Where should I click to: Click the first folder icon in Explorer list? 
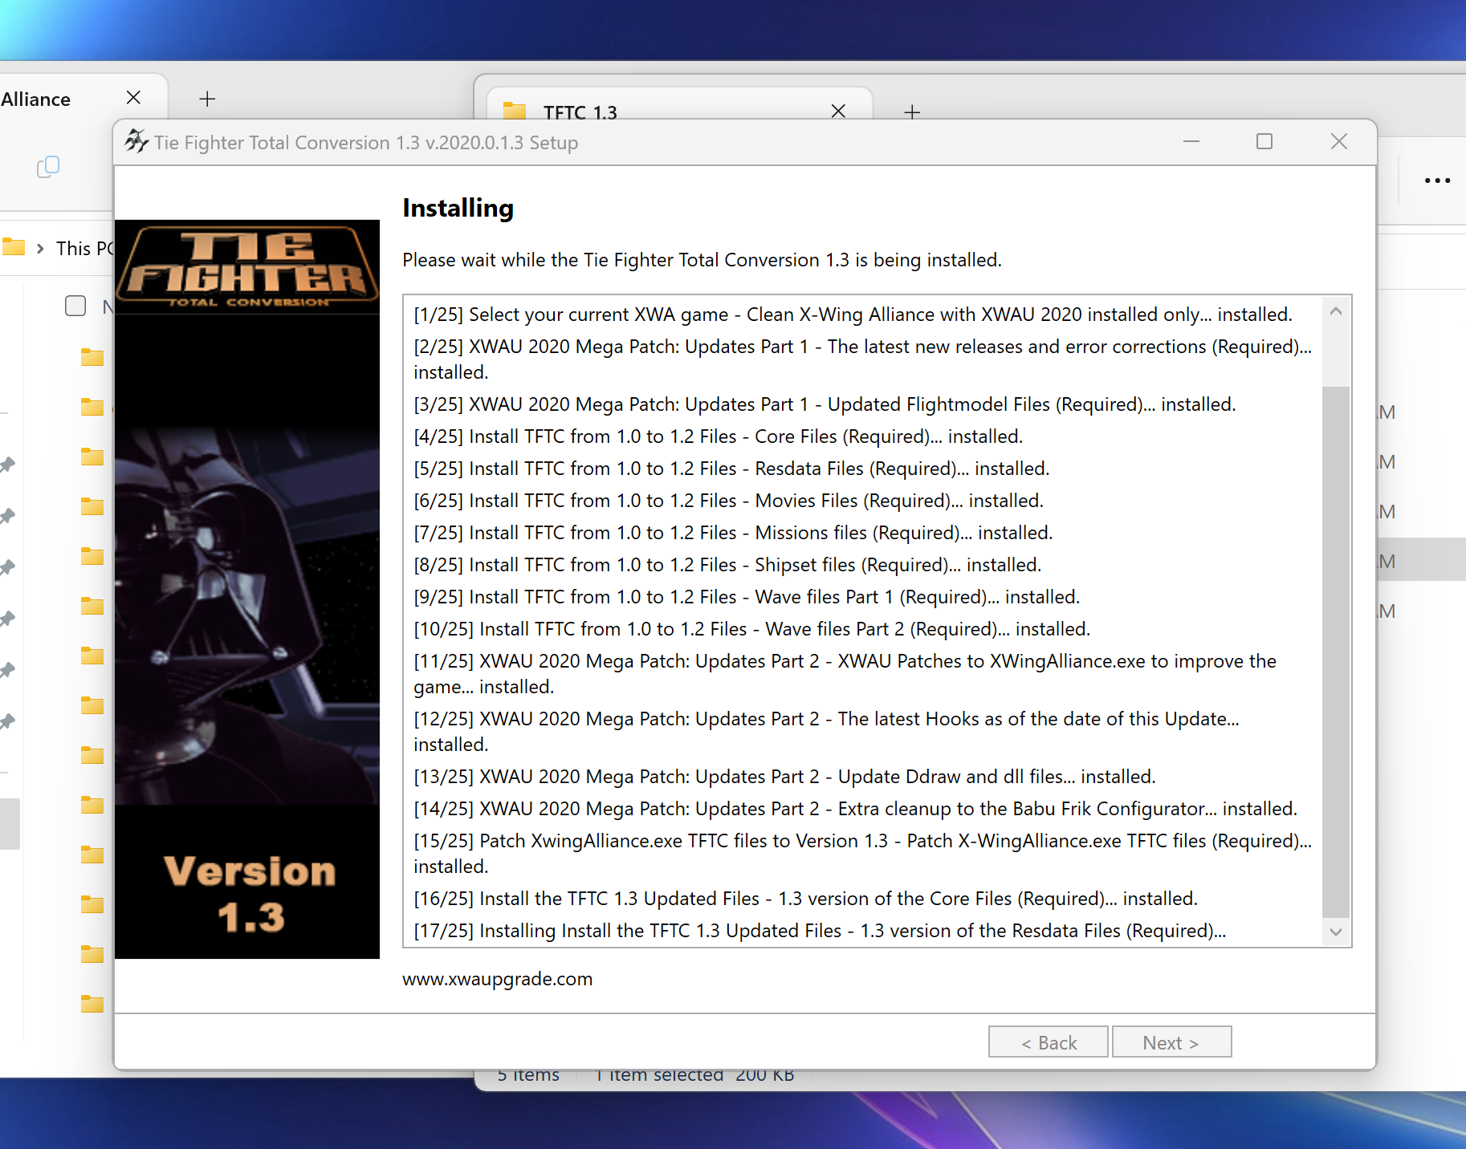coord(92,357)
